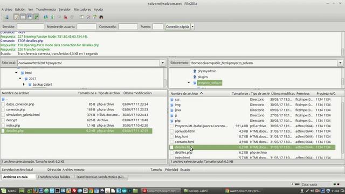Select remote file aprivado.html
This screenshot has width=345, height=194.
tap(184, 131)
